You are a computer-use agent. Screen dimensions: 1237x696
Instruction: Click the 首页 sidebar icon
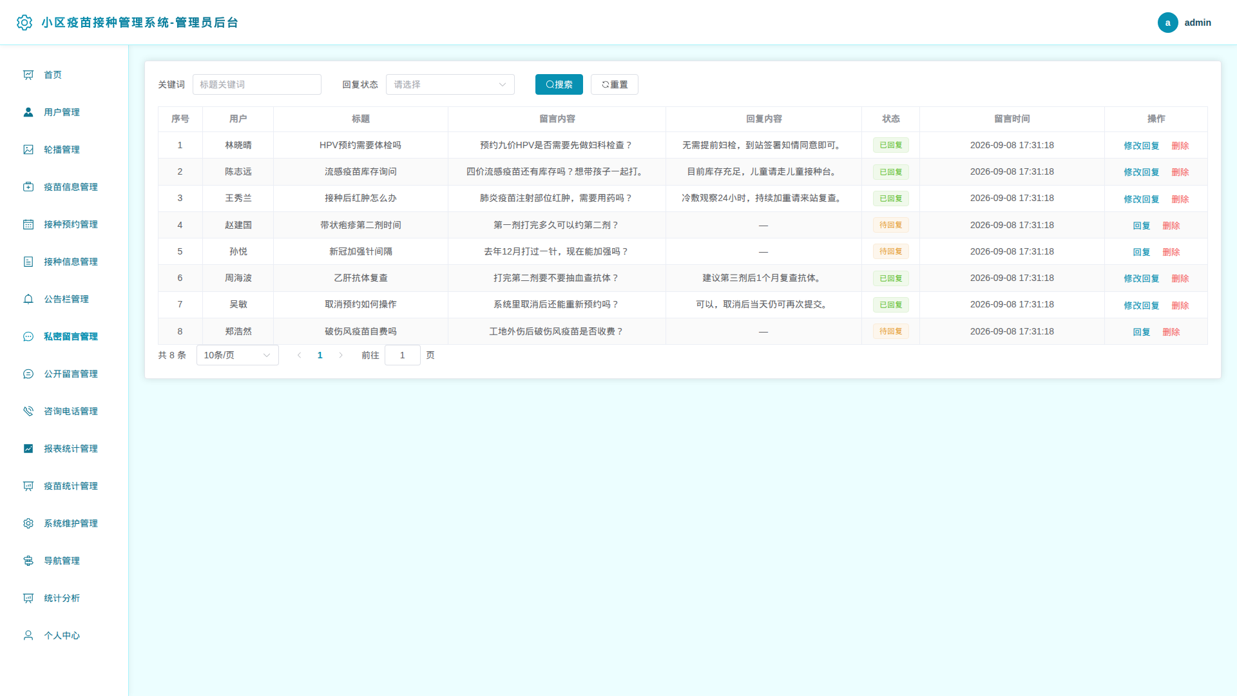pyautogui.click(x=28, y=75)
